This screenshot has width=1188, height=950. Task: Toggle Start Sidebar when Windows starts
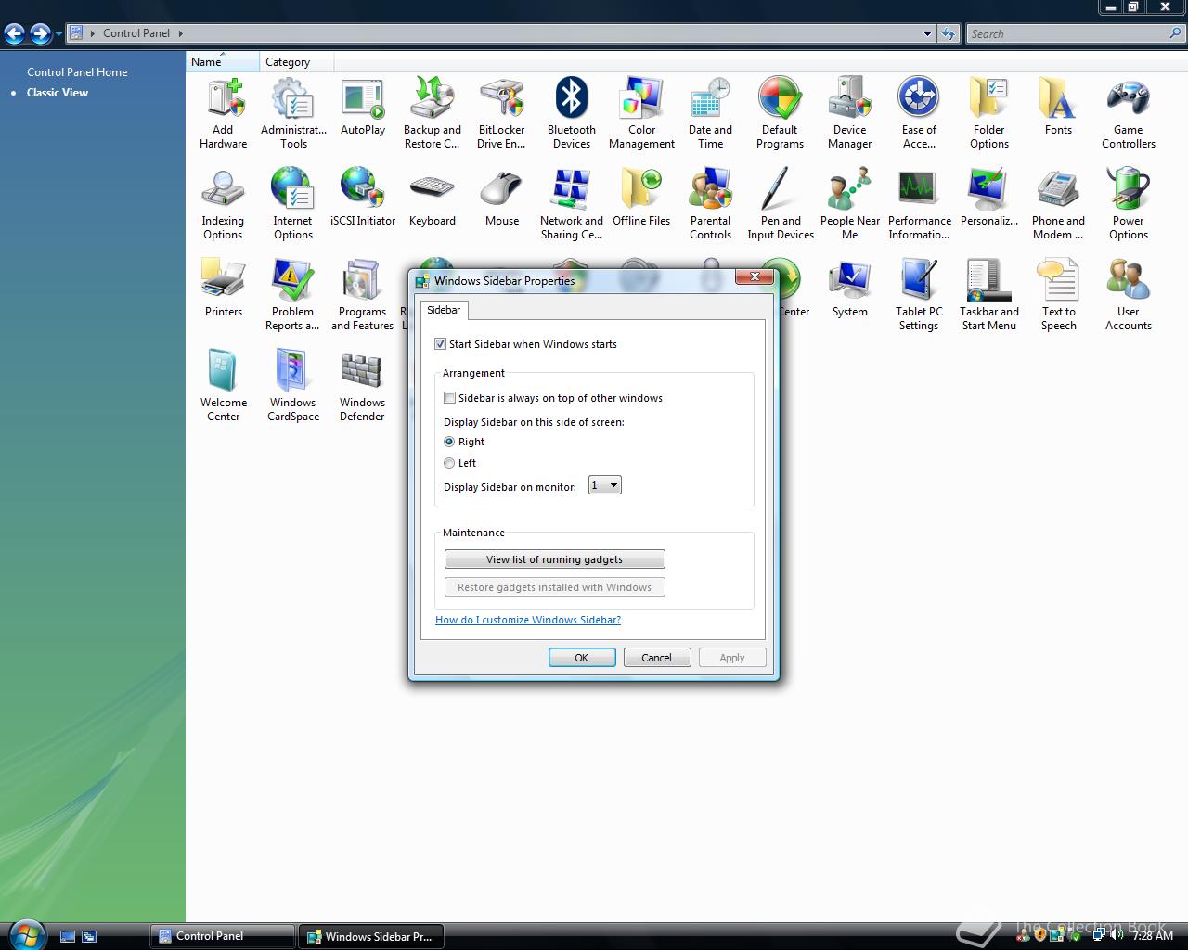pyautogui.click(x=441, y=344)
